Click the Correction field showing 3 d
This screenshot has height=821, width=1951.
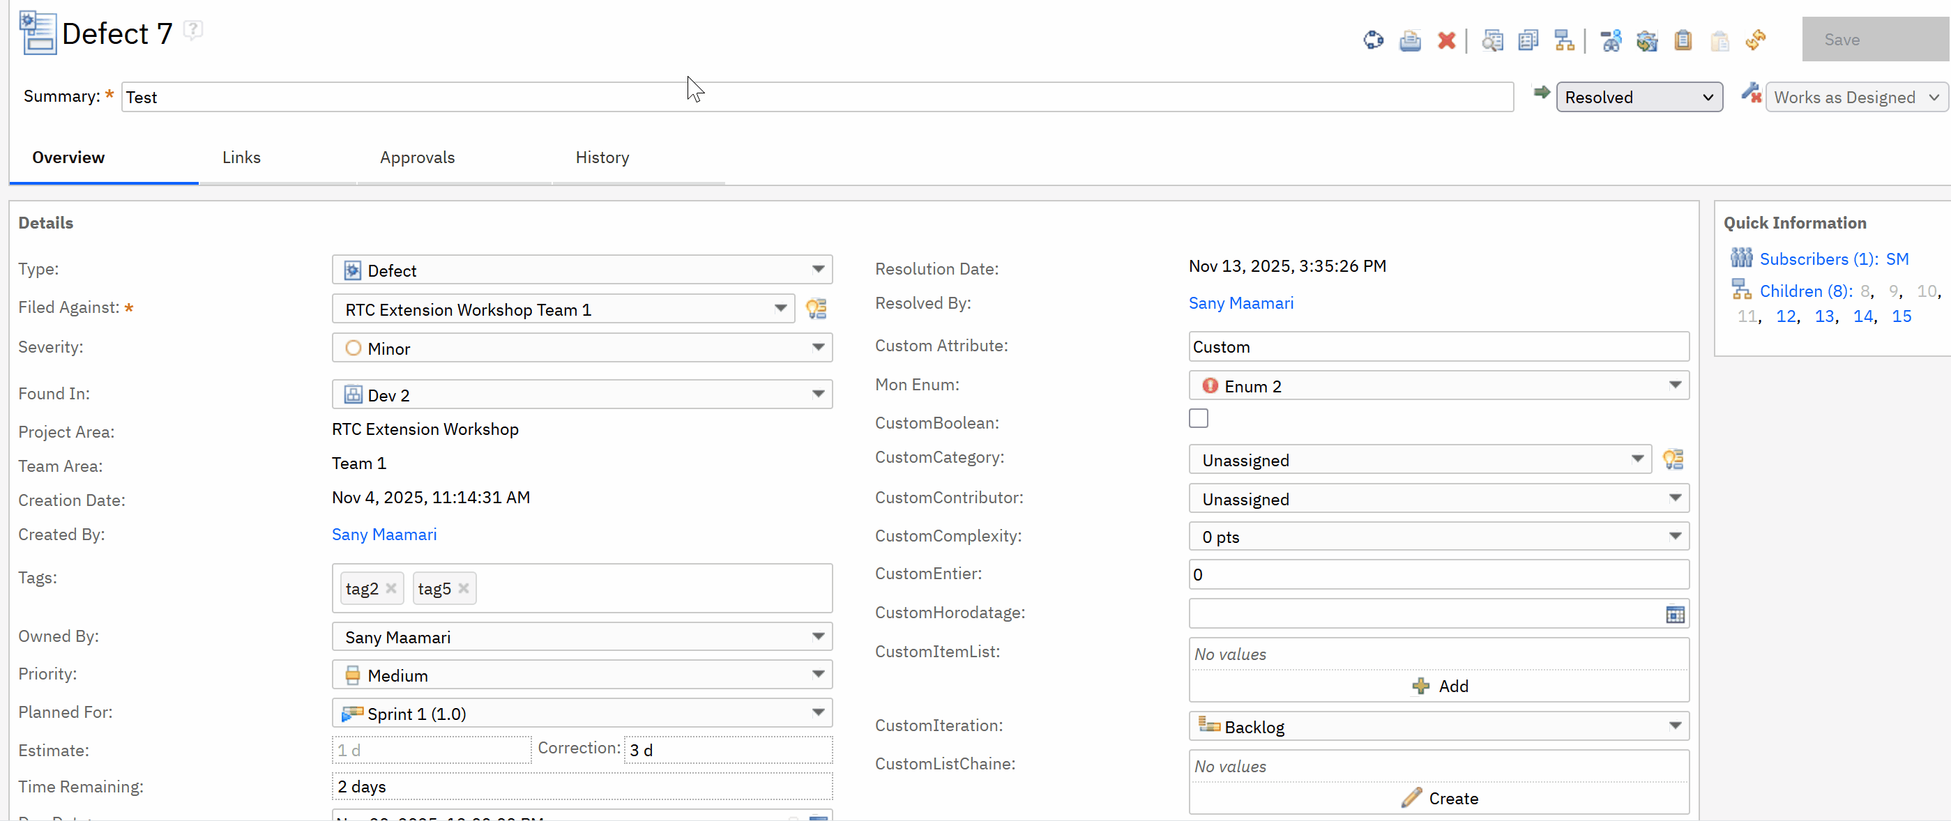click(728, 750)
